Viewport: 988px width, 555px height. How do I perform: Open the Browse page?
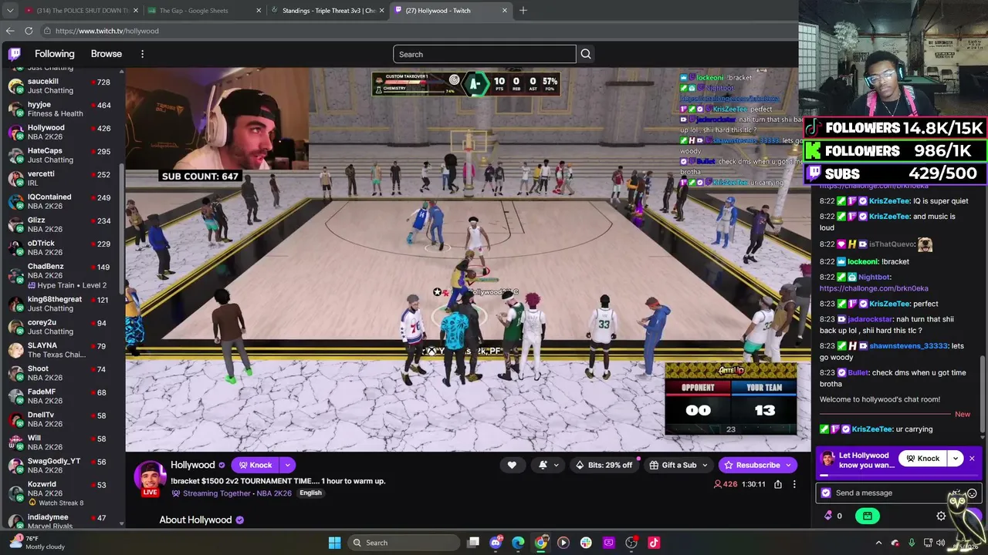pyautogui.click(x=107, y=54)
